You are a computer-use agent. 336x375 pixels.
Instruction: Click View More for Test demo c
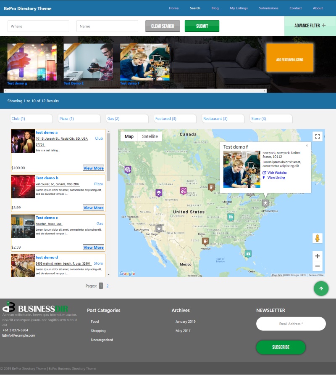click(x=94, y=247)
